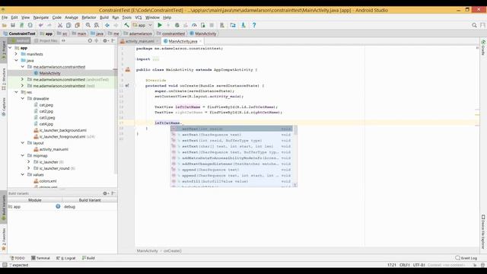Switch to activity_main.xml editor tab
The image size is (487, 274).
coord(139,41)
